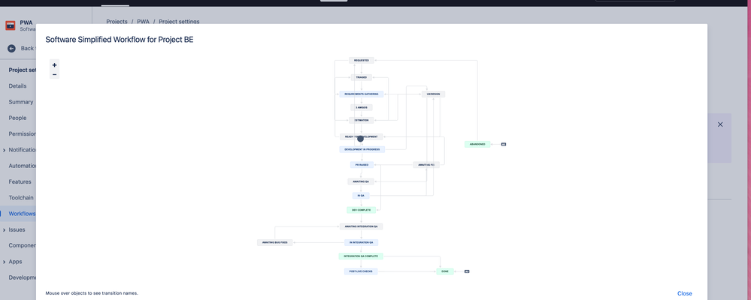Image resolution: width=751 pixels, height=300 pixels.
Task: Open Summary in project settings sidebar
Action: coord(21,102)
